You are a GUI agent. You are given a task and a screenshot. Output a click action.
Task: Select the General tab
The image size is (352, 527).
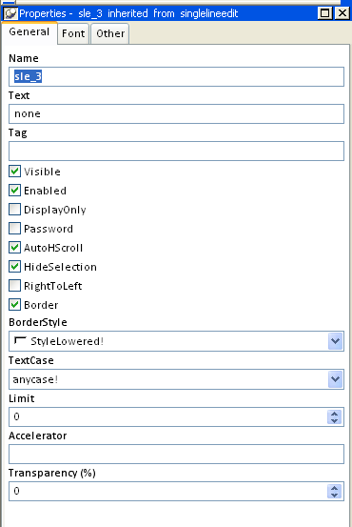pos(29,32)
